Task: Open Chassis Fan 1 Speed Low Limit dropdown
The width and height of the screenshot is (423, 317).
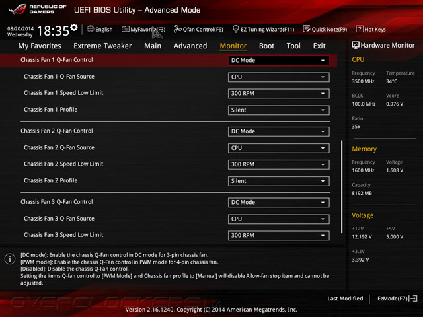Action: click(x=279, y=94)
